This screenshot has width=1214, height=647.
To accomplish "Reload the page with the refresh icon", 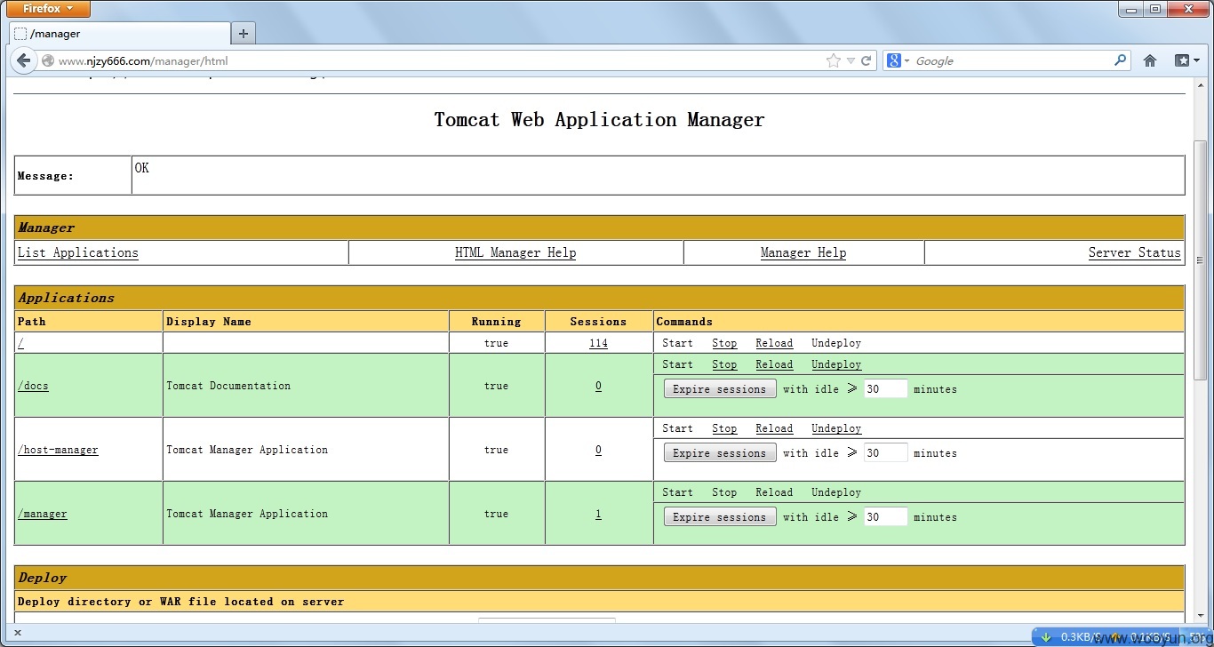I will 866,60.
